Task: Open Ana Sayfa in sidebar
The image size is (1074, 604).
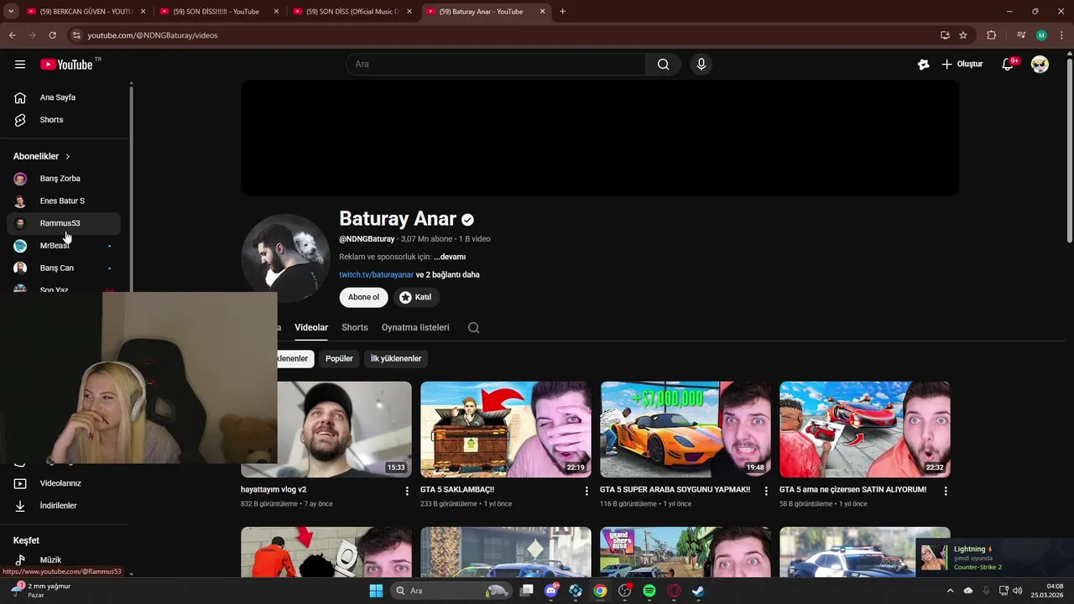Action: coord(65,98)
